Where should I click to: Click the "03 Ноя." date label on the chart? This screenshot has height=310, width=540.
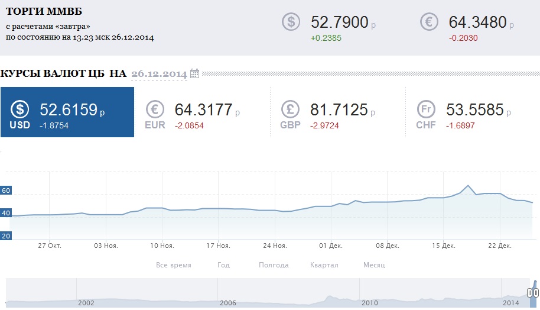106,246
